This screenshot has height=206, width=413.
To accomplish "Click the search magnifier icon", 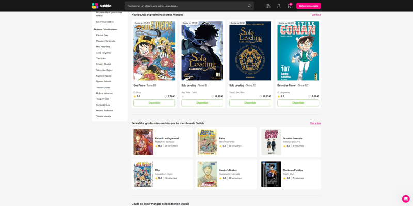I will 249,6.
